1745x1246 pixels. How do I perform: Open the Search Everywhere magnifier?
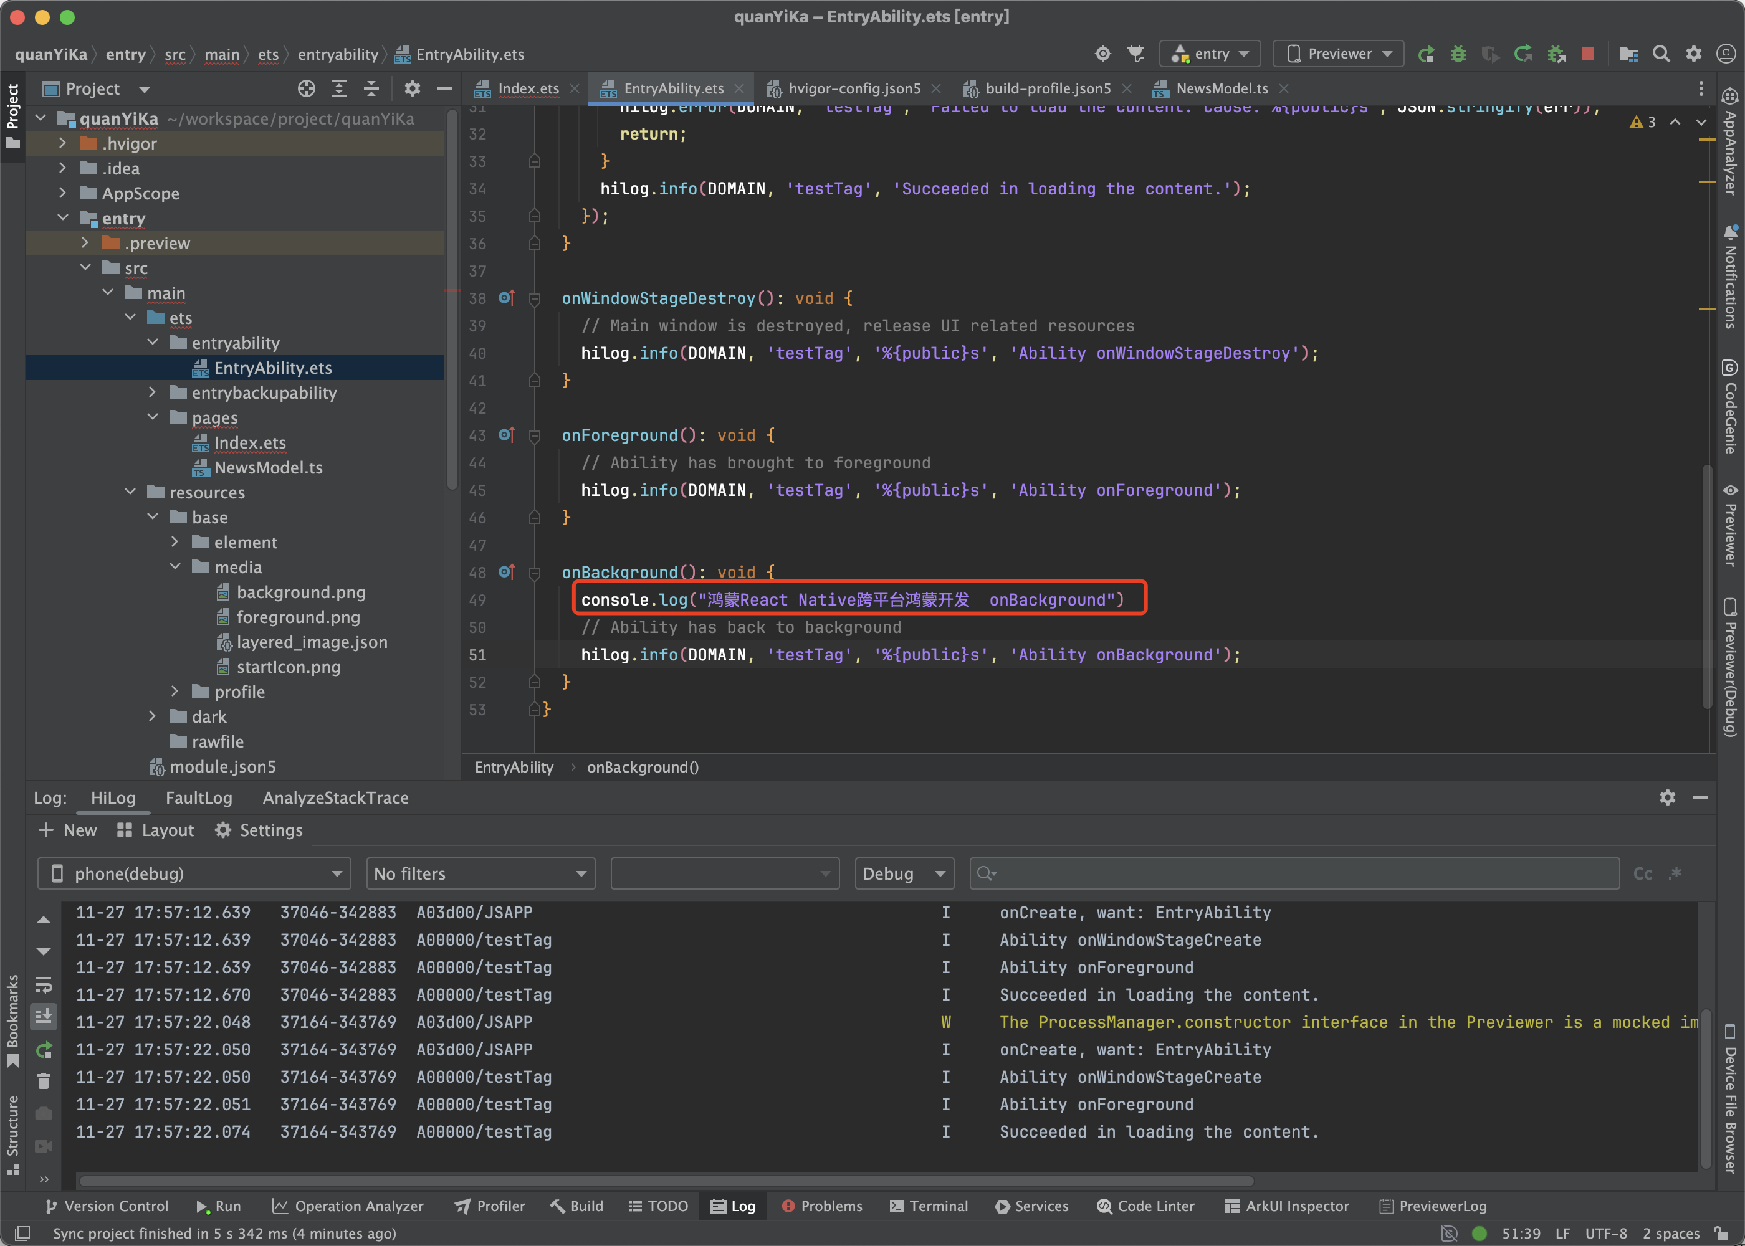click(1661, 54)
